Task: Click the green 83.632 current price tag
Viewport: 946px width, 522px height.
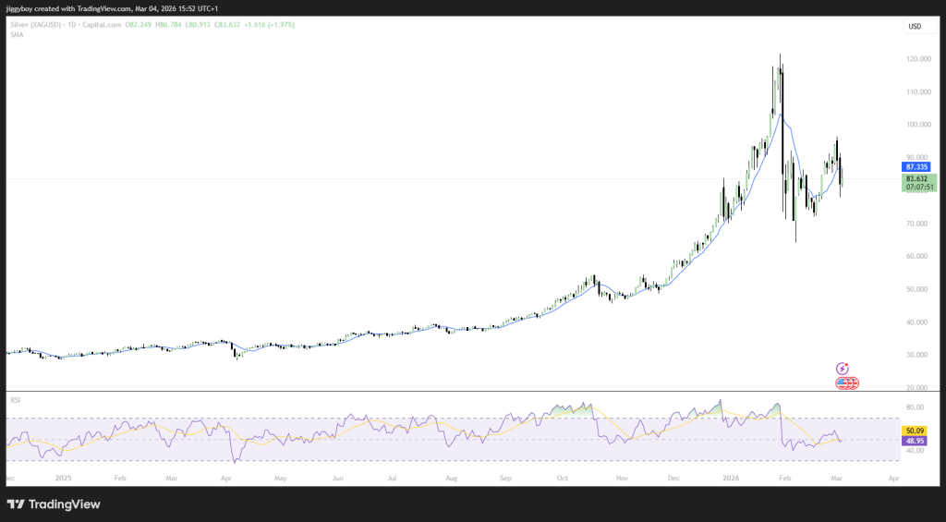Action: (918, 178)
